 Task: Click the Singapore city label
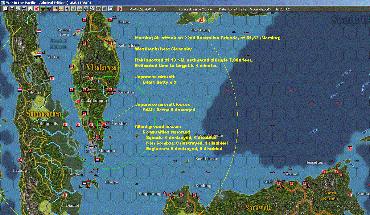click(x=108, y=151)
